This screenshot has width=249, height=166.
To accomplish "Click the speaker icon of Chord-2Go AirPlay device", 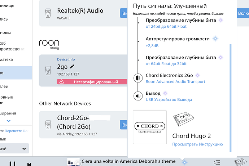I will click(48, 125).
